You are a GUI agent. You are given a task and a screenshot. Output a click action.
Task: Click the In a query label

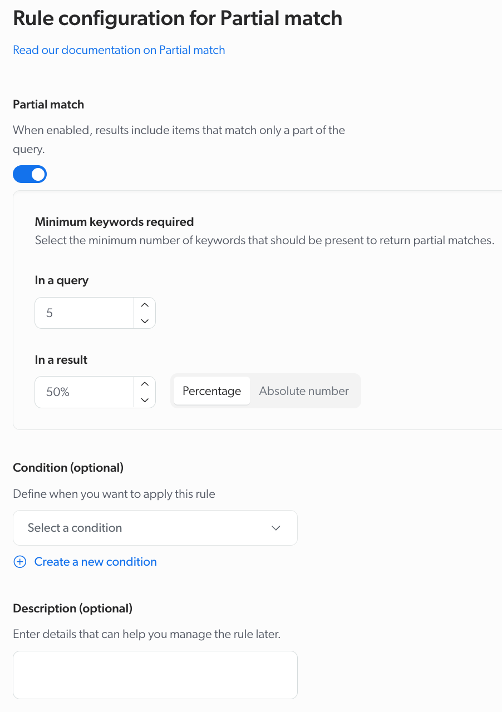[x=62, y=280]
